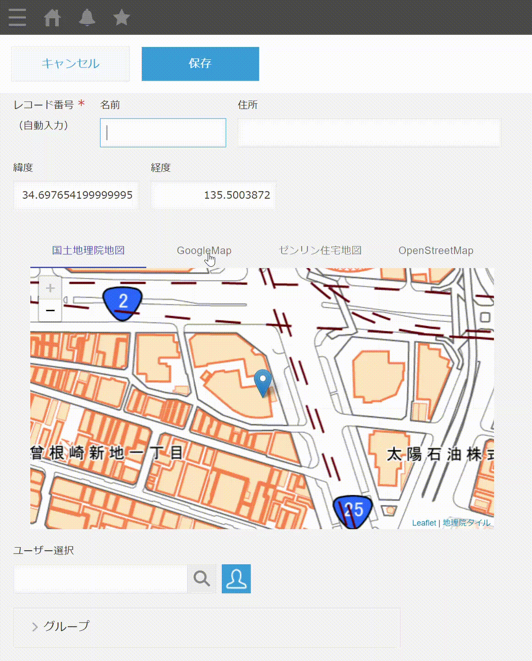The height and width of the screenshot is (661, 532).
Task: Switch to 国土地理院地図 tab
Action: 88,251
